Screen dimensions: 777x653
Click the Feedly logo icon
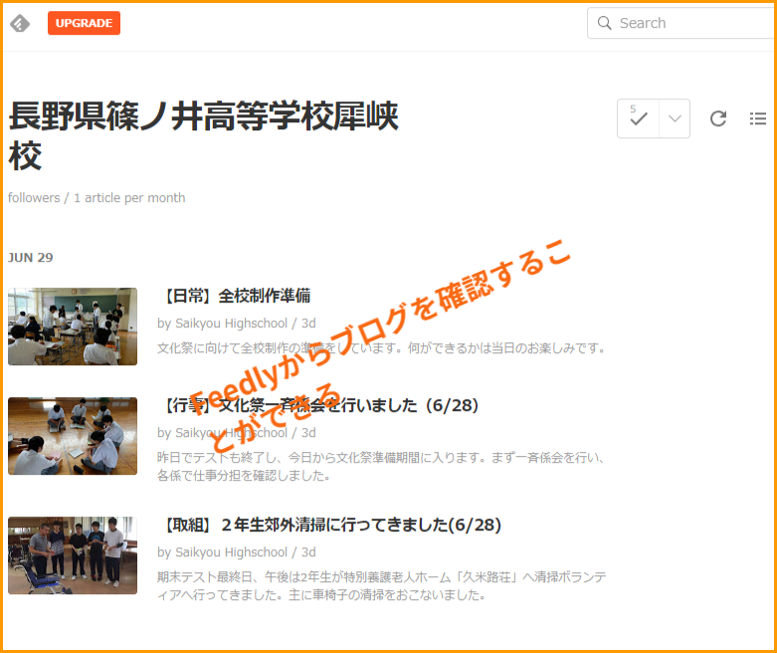(x=20, y=23)
